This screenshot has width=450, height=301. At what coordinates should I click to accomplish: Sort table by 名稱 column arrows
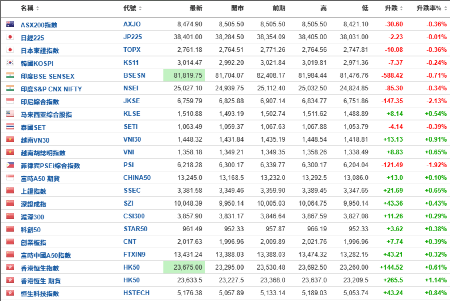tap(38, 9)
